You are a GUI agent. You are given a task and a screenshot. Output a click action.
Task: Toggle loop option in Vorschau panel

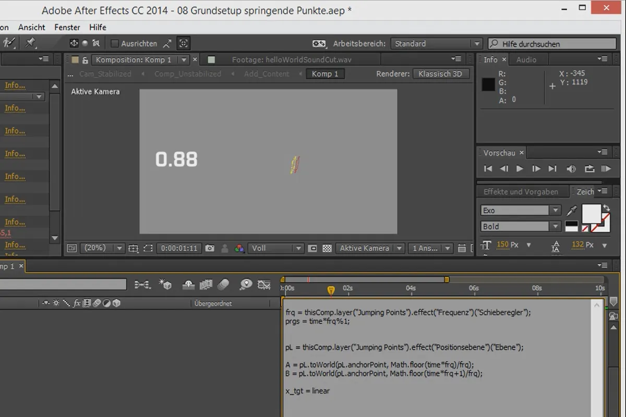pyautogui.click(x=589, y=168)
